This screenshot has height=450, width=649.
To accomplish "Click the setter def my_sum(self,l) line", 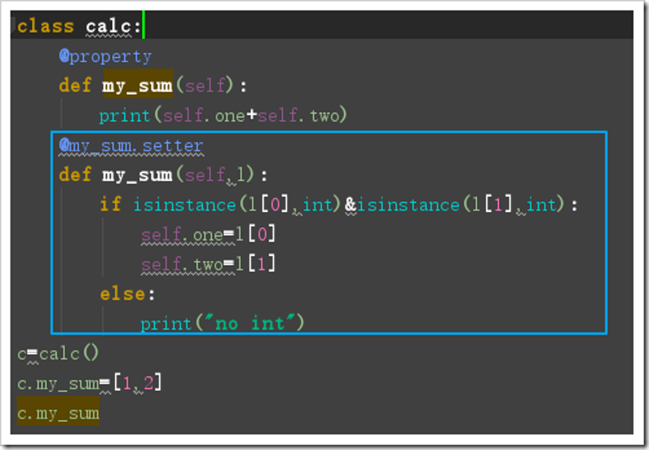I will [163, 175].
